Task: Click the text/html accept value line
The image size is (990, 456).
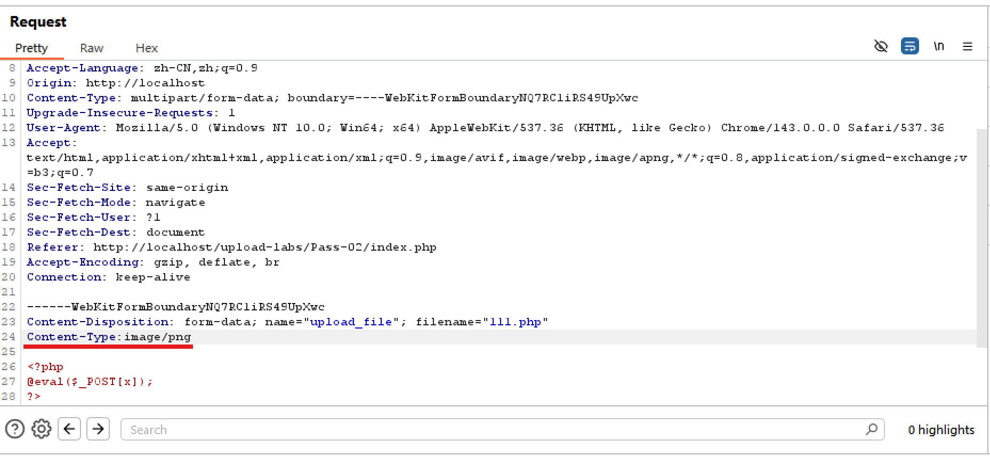Action: (497, 158)
